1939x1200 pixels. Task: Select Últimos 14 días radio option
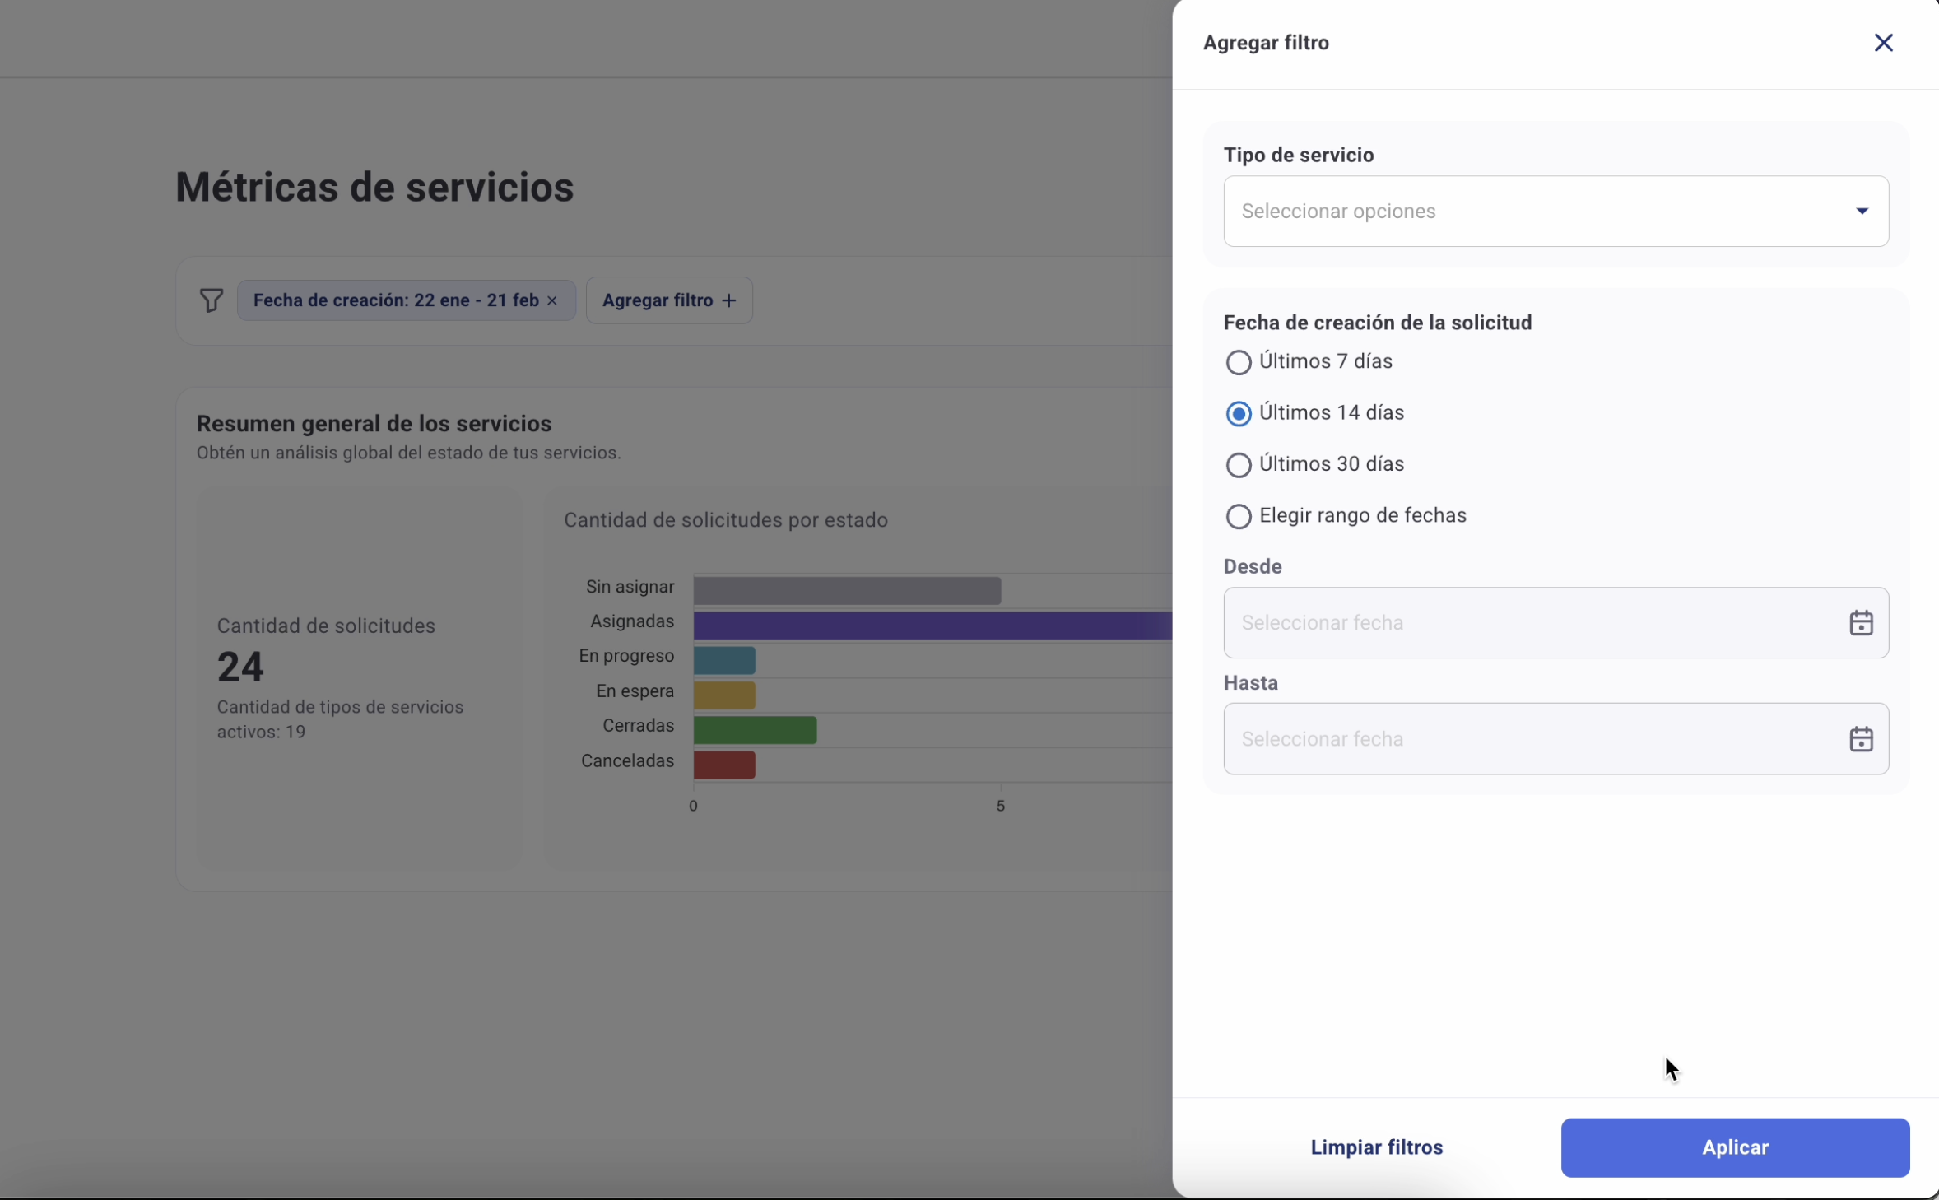pyautogui.click(x=1238, y=413)
